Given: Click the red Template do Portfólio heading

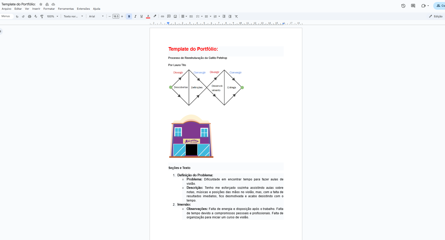Looking at the screenshot, I should click(193, 49).
